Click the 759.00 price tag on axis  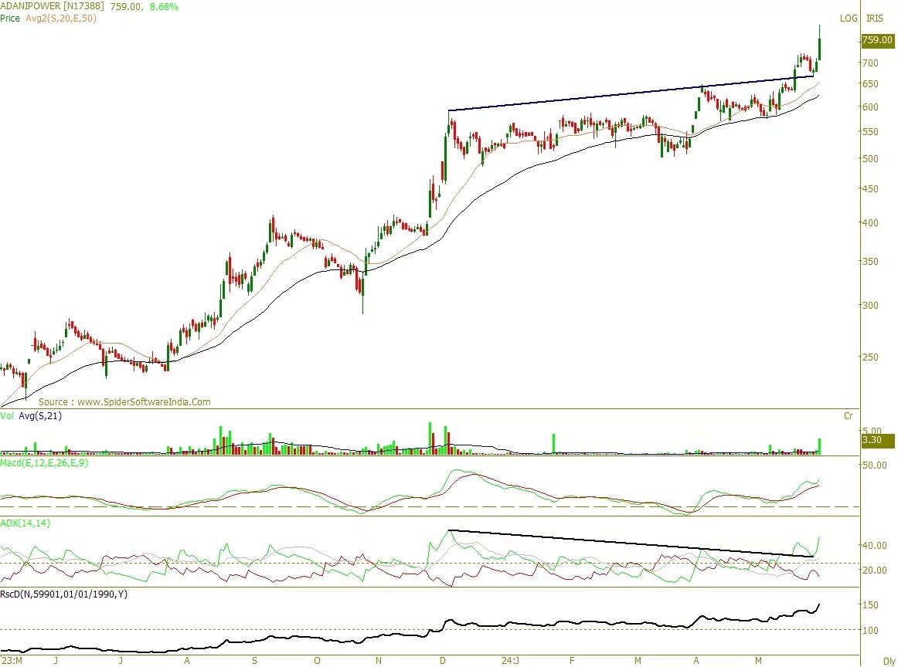coord(878,40)
